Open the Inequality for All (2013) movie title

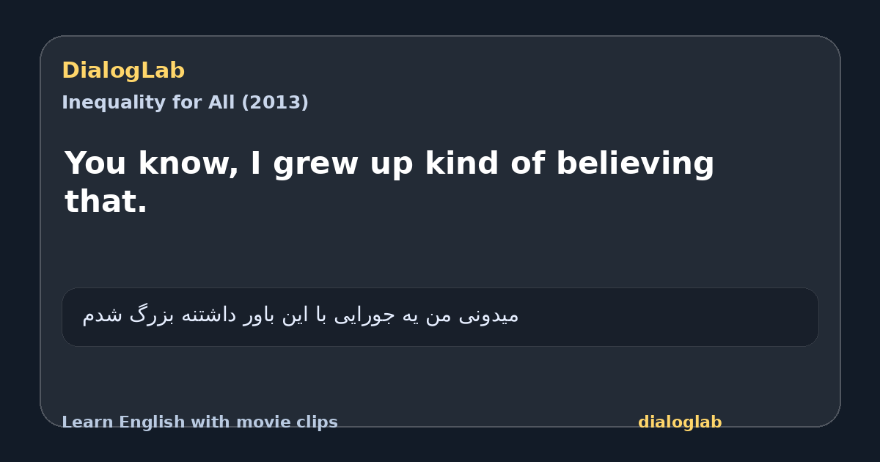[185, 103]
